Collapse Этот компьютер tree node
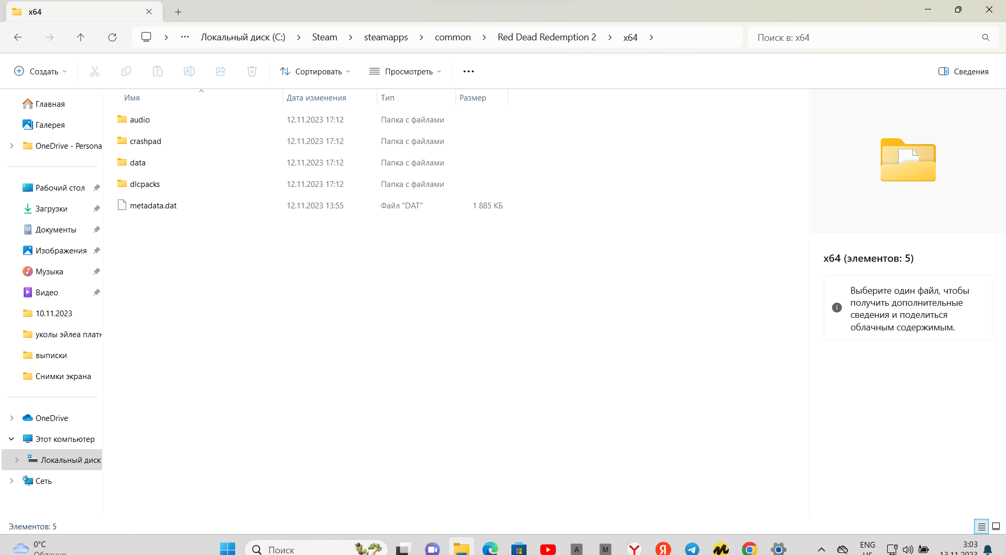Viewport: 1006px width, 555px height. 12,439
